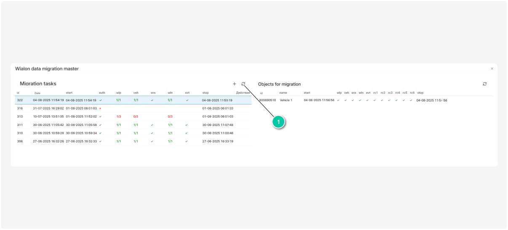The image size is (508, 230).
Task: Select migration task 313
Action: coord(20,117)
